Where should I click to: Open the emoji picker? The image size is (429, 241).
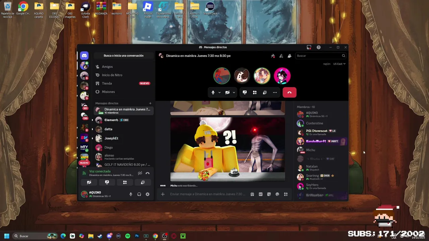click(x=277, y=194)
